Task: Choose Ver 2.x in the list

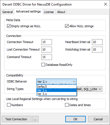Action: pyautogui.click(x=56, y=90)
